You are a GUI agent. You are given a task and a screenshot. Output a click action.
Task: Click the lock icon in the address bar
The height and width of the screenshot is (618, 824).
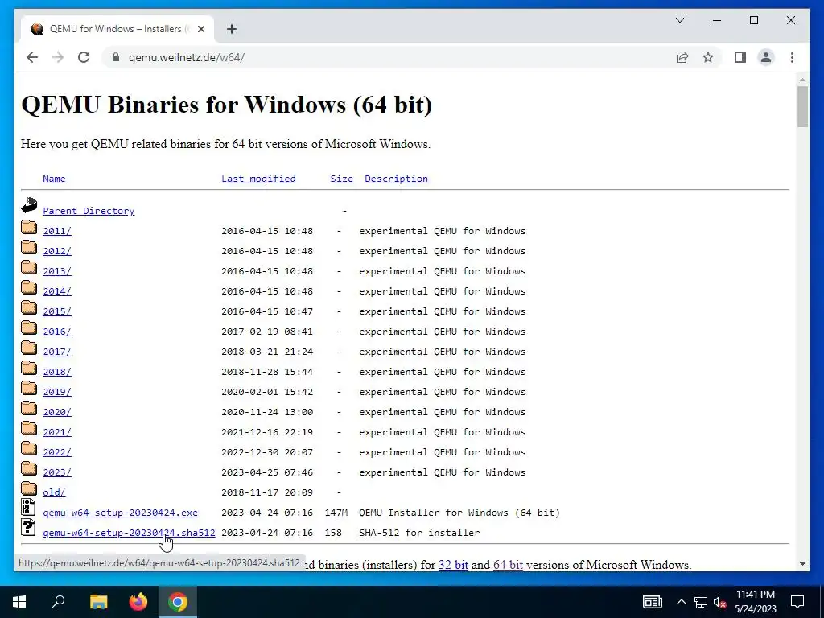coord(116,57)
